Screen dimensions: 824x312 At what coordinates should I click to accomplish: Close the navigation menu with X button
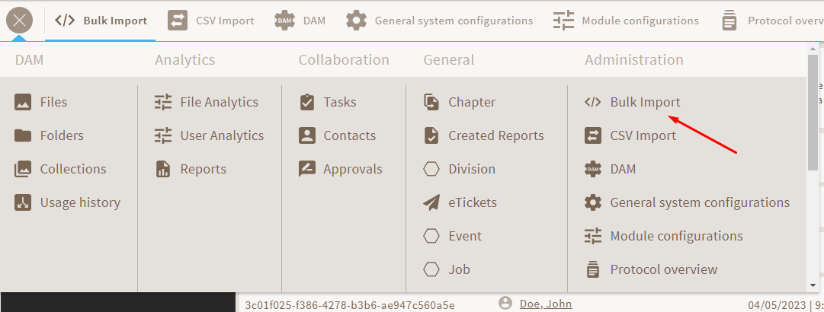19,21
